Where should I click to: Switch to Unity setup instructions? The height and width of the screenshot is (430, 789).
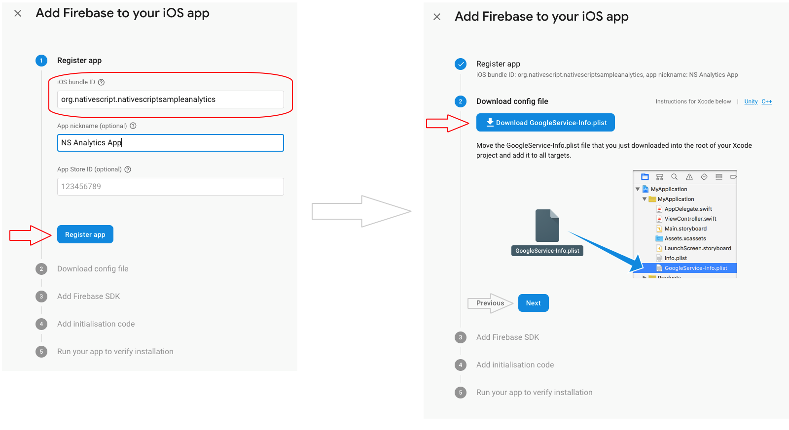tap(751, 101)
